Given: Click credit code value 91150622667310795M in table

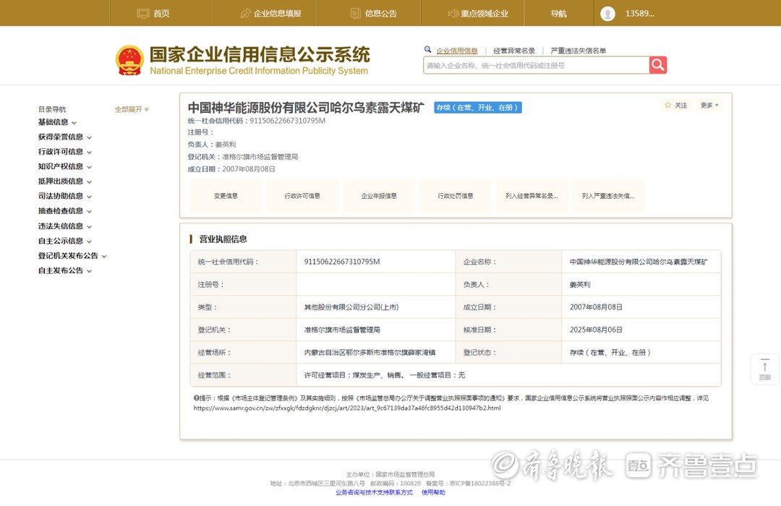Looking at the screenshot, I should click(341, 262).
